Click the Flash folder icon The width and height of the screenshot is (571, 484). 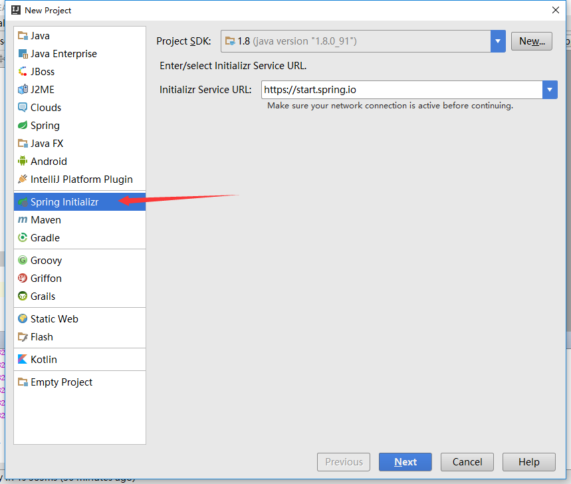click(x=23, y=336)
